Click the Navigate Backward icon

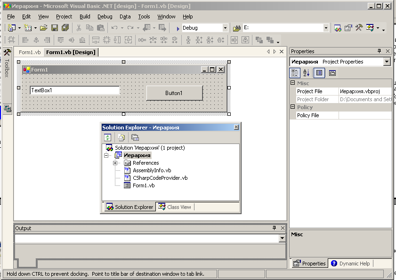point(146,28)
